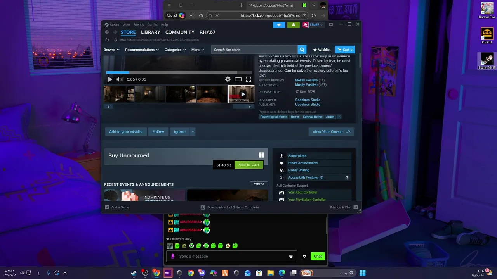This screenshot has height=279, width=497.
Task: Open the Games menu in Steam
Action: coord(153,25)
